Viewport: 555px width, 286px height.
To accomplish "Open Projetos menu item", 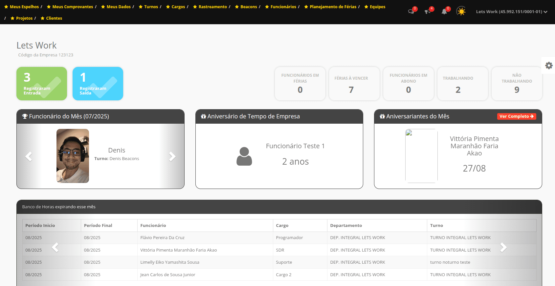I will tap(22, 18).
